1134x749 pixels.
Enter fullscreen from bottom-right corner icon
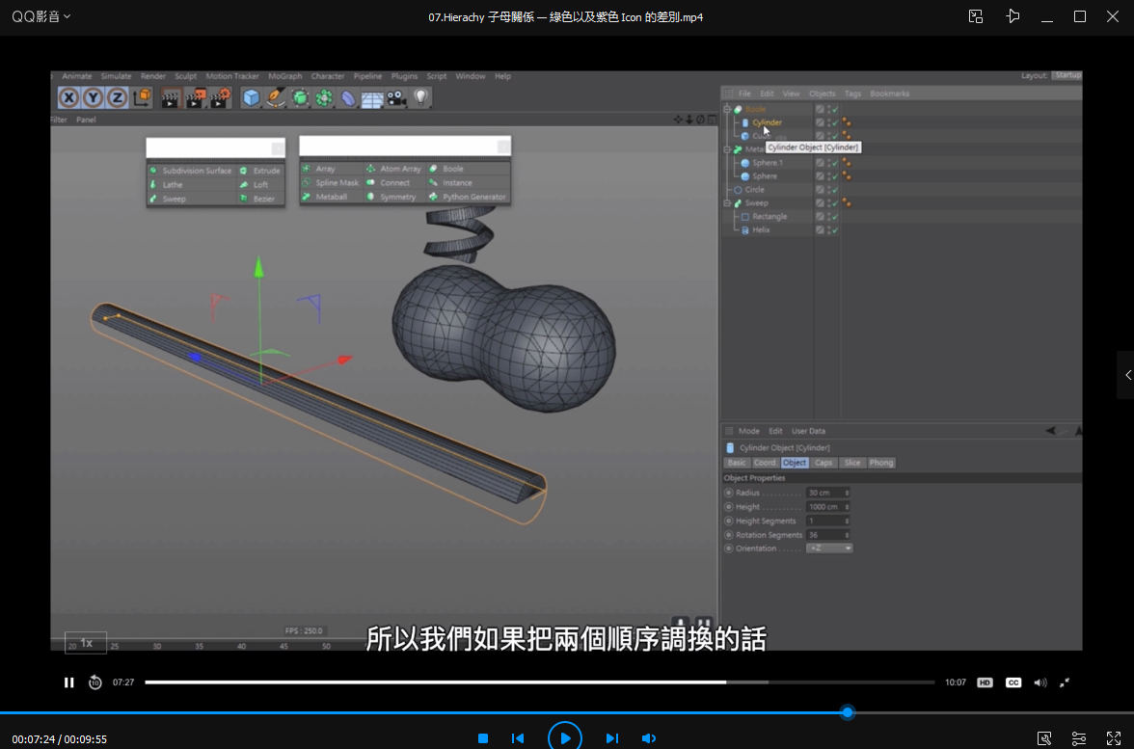tap(1113, 738)
